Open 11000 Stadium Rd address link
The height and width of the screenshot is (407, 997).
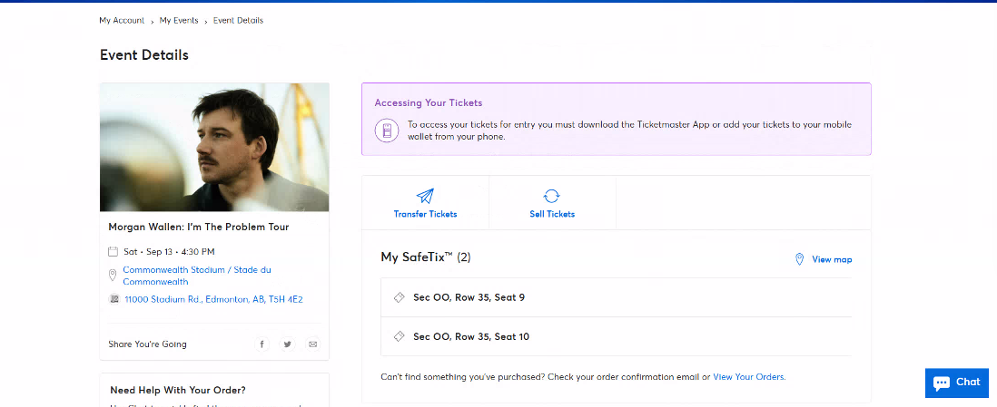point(213,299)
